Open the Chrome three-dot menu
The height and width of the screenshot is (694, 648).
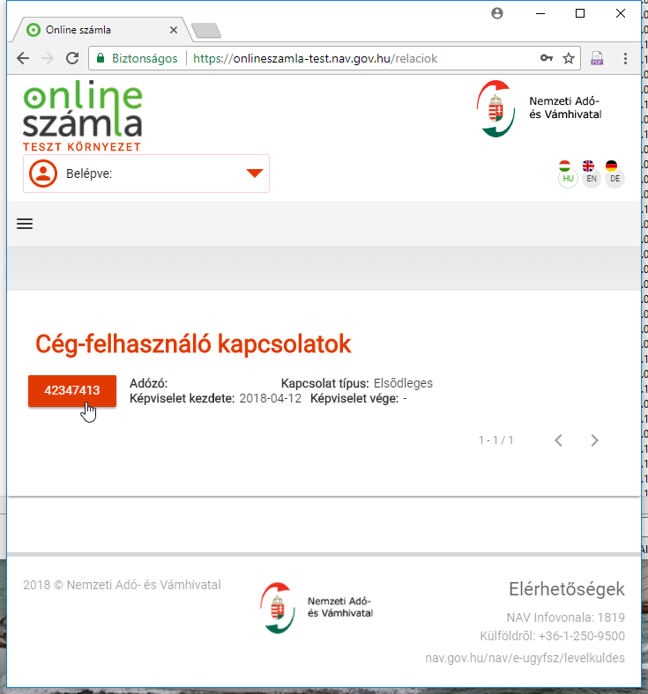[625, 58]
